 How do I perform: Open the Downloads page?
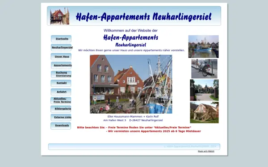pyautogui.click(x=61, y=126)
